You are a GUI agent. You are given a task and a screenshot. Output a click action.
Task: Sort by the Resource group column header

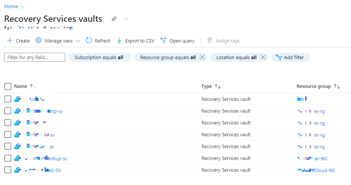tap(314, 86)
